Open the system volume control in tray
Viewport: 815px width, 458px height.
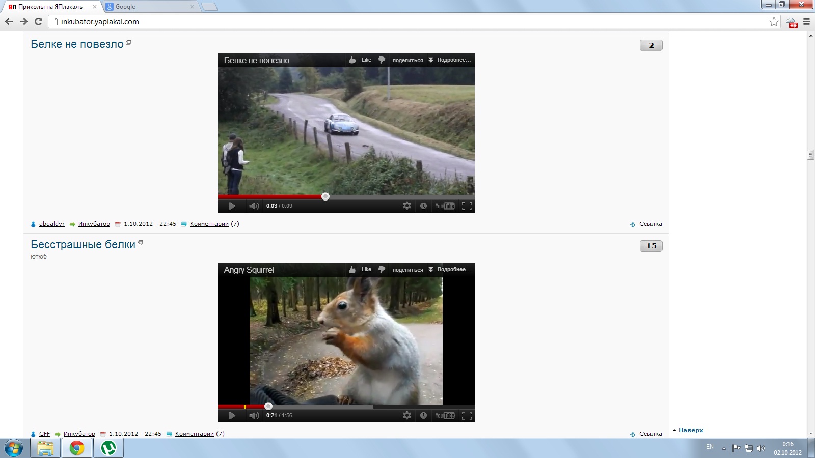(x=761, y=448)
